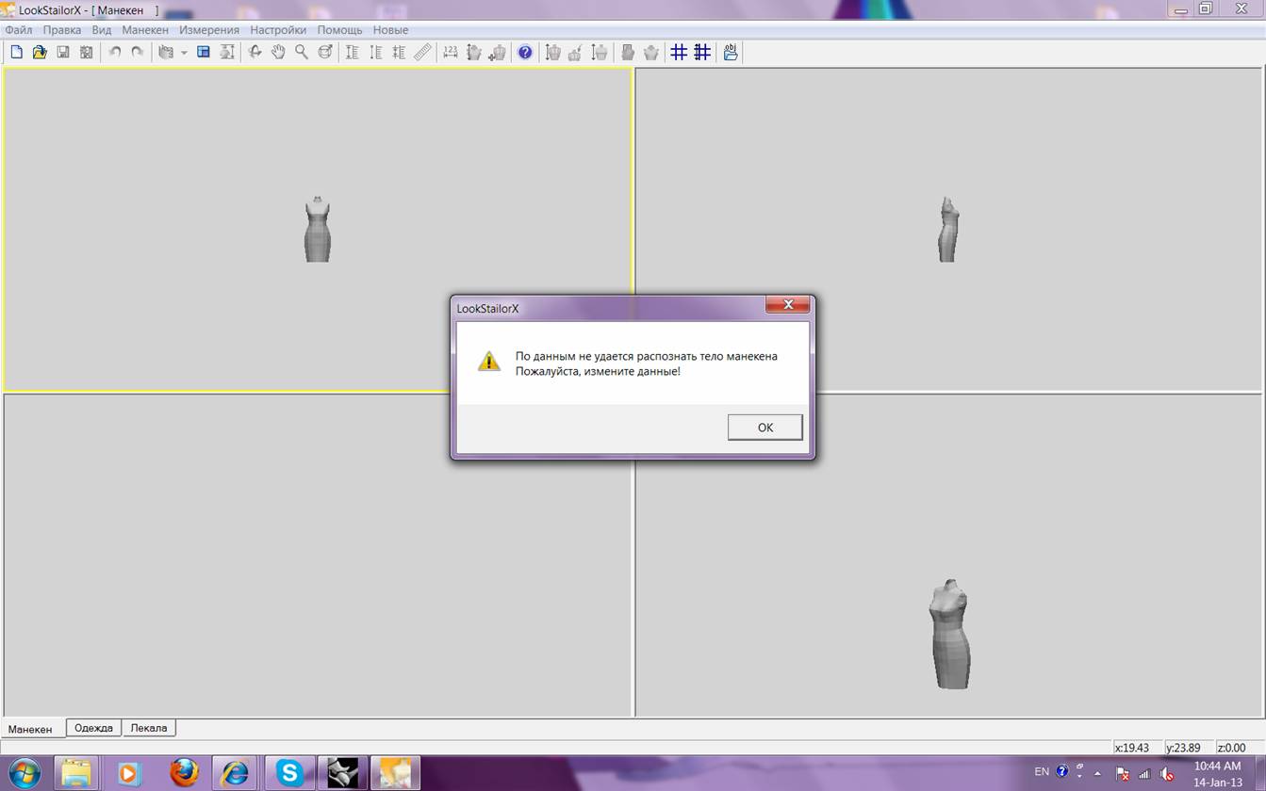Image resolution: width=1266 pixels, height=791 pixels.
Task: Click the dialog text "Пожалуйста, измените данные!"
Action: [598, 372]
